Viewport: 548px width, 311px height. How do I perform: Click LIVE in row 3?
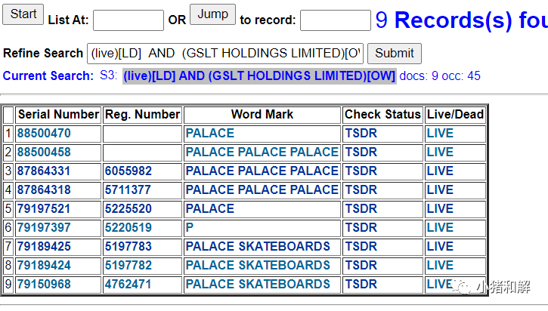(x=440, y=171)
